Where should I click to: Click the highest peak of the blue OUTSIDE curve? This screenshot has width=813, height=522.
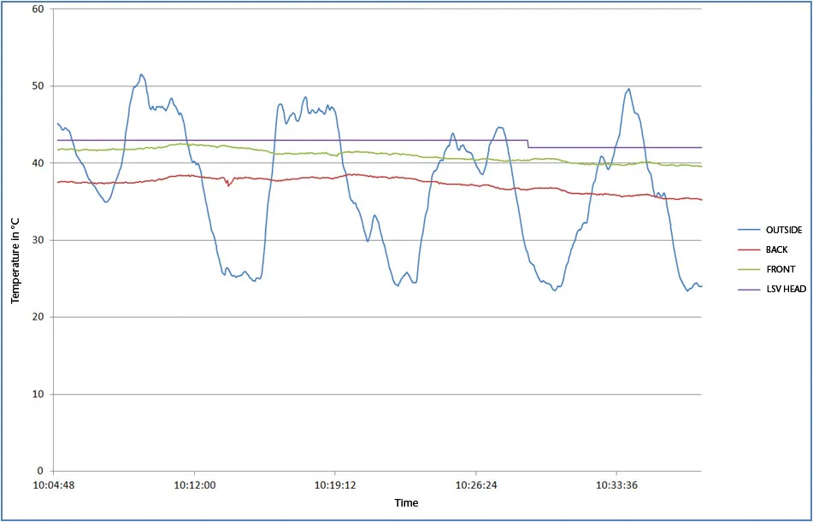click(x=141, y=74)
